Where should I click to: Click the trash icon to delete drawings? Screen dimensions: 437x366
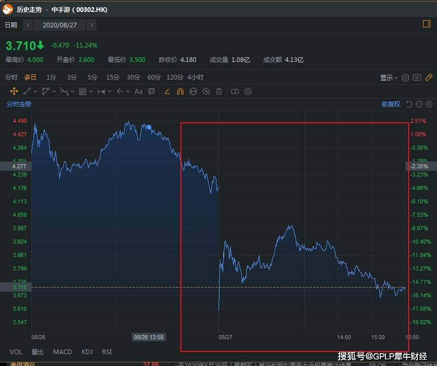[219, 91]
